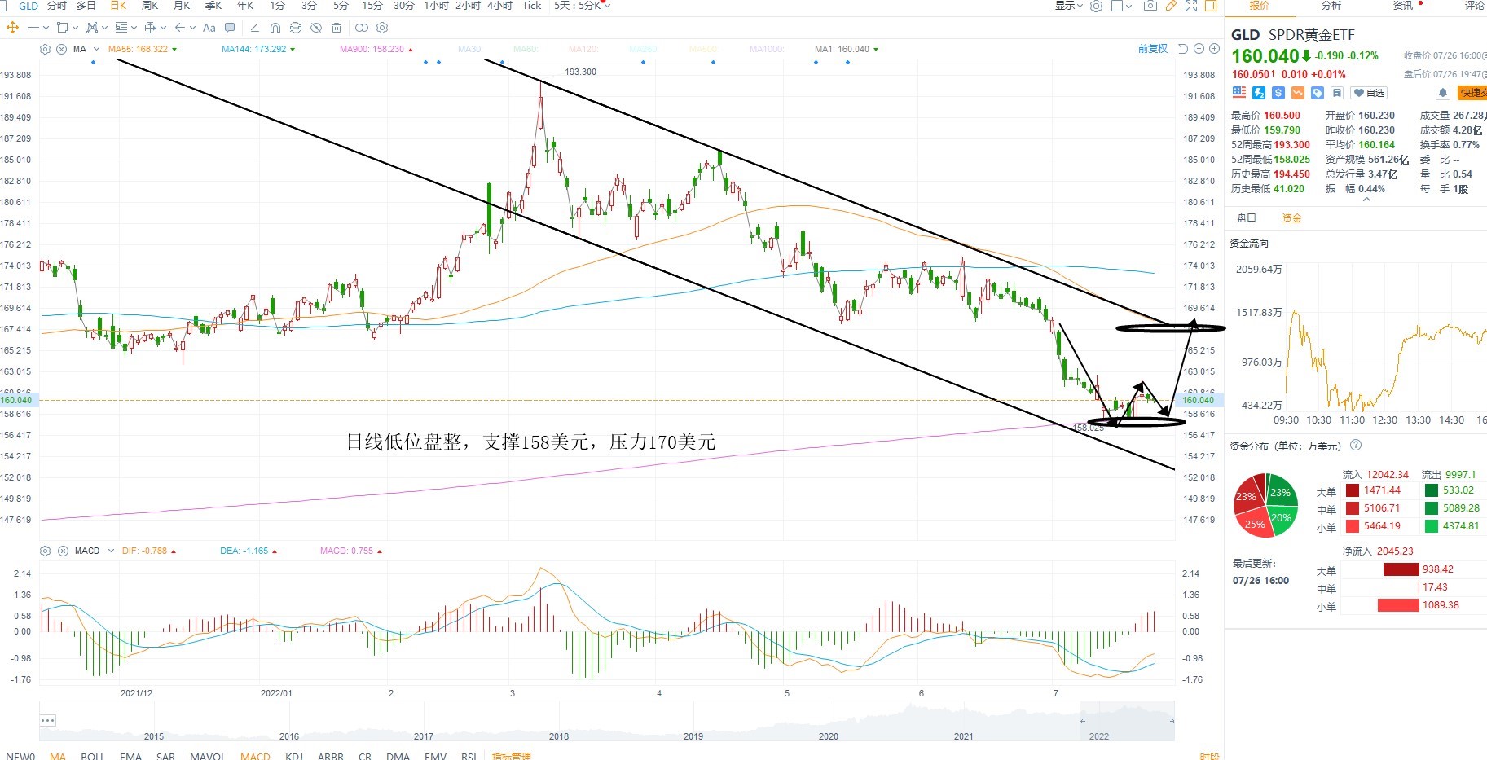
Task: Select the RSI indicator
Action: [469, 756]
